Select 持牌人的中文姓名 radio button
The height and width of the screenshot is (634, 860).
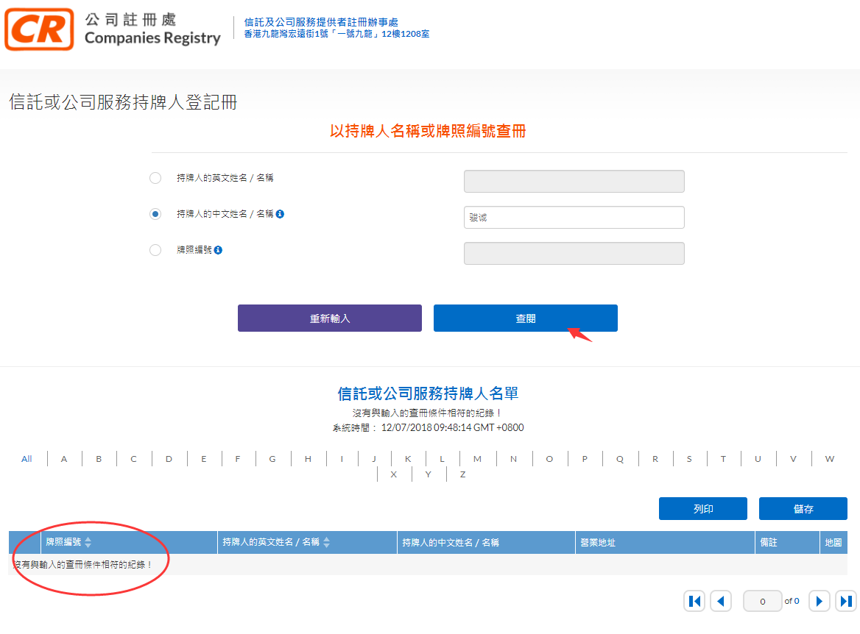point(155,214)
